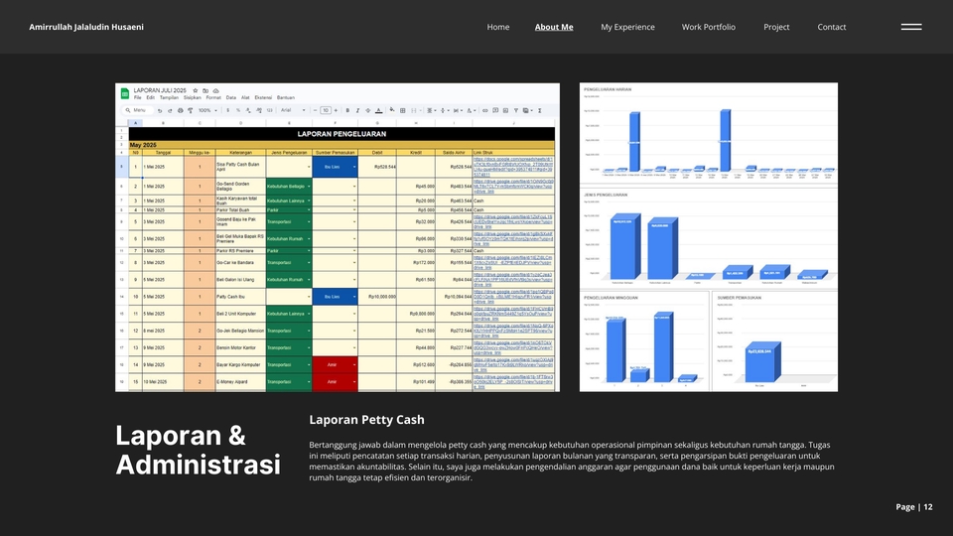Open the Google Sheets home logo

point(125,93)
